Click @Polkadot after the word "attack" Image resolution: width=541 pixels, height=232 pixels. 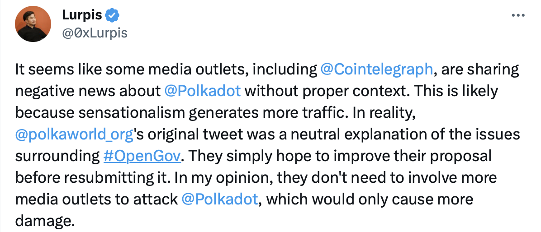220,200
